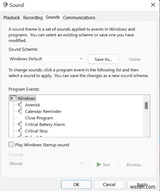Click the speaker icon beside Critical Stop

20,131
